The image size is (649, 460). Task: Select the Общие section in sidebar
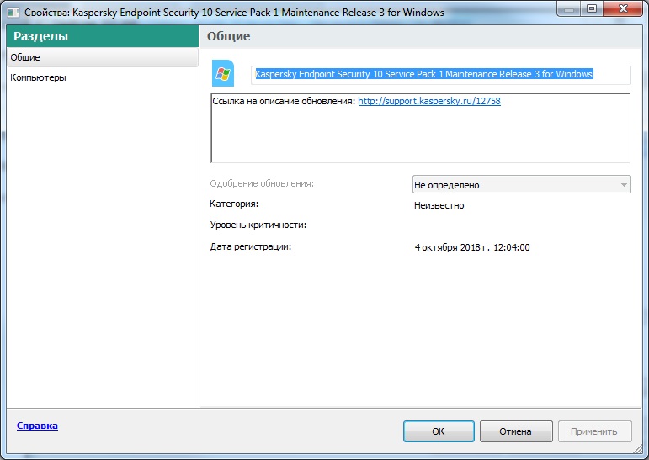[x=102, y=57]
